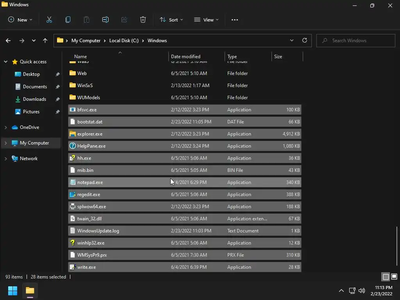The height and width of the screenshot is (300, 400).
Task: Click the Paste clipboard icon
Action: 87,20
